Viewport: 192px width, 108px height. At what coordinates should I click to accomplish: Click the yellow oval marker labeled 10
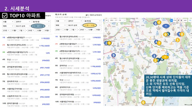[x=165, y=57]
